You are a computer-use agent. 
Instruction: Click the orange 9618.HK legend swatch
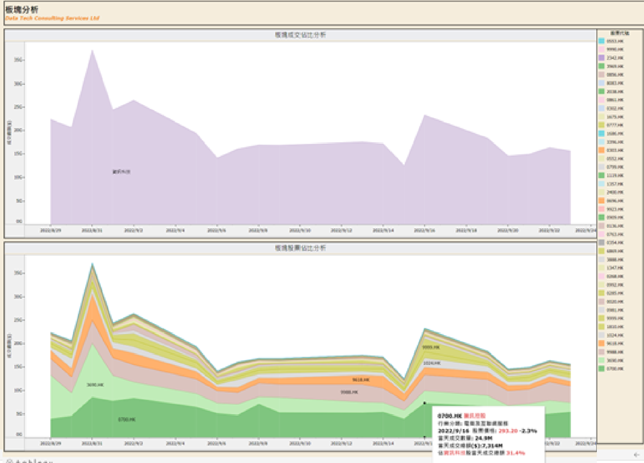pos(602,343)
